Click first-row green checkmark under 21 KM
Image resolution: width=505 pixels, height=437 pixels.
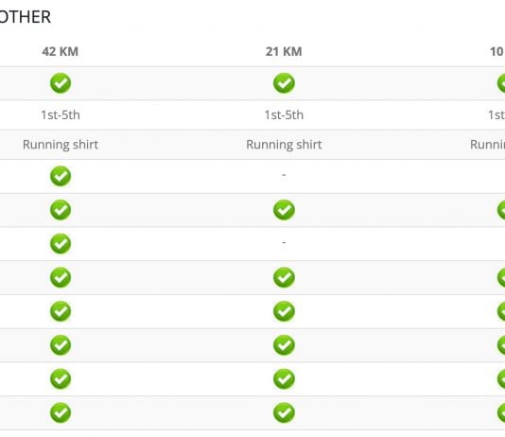click(x=284, y=83)
